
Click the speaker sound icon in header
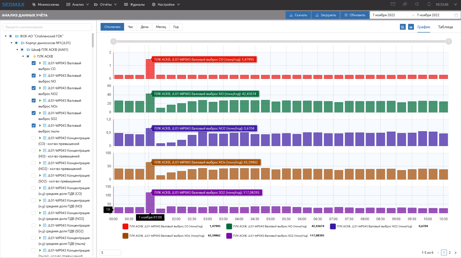pos(417,4)
